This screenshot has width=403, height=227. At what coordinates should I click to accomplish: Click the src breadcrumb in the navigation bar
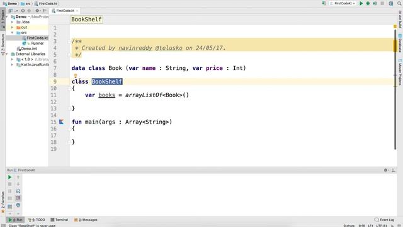tap(25, 4)
